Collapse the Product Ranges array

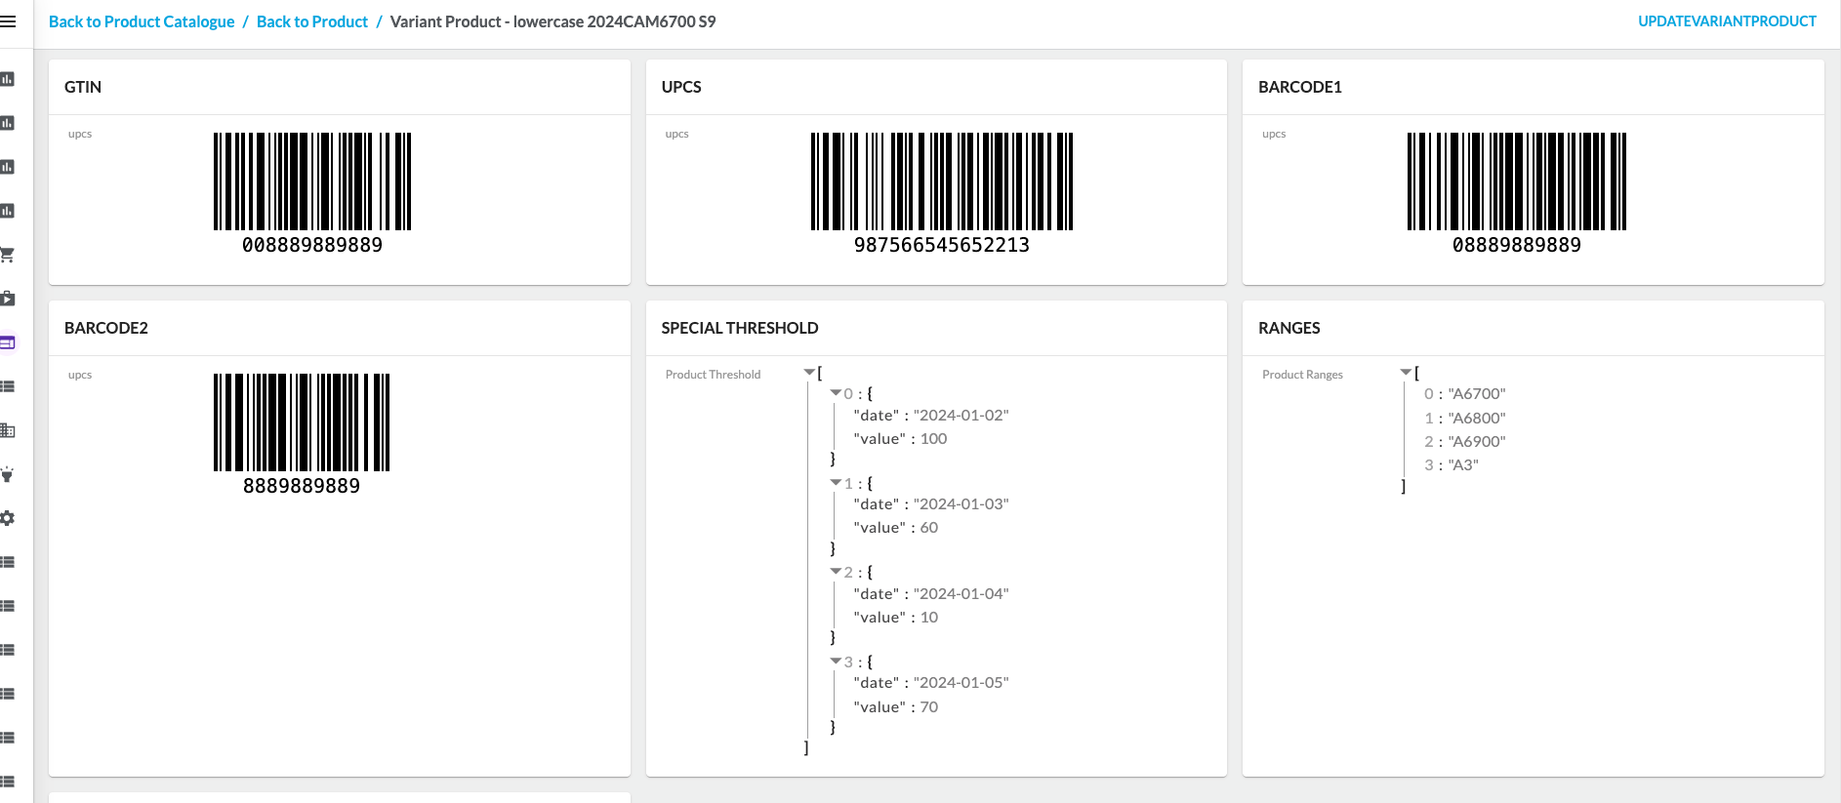pyautogui.click(x=1406, y=372)
